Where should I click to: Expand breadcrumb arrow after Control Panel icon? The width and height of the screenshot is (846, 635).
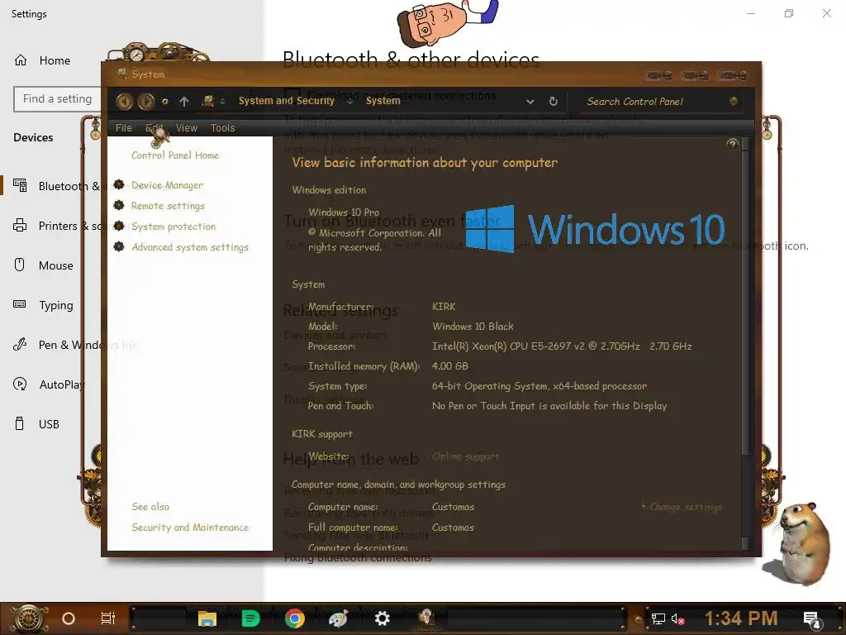222,101
